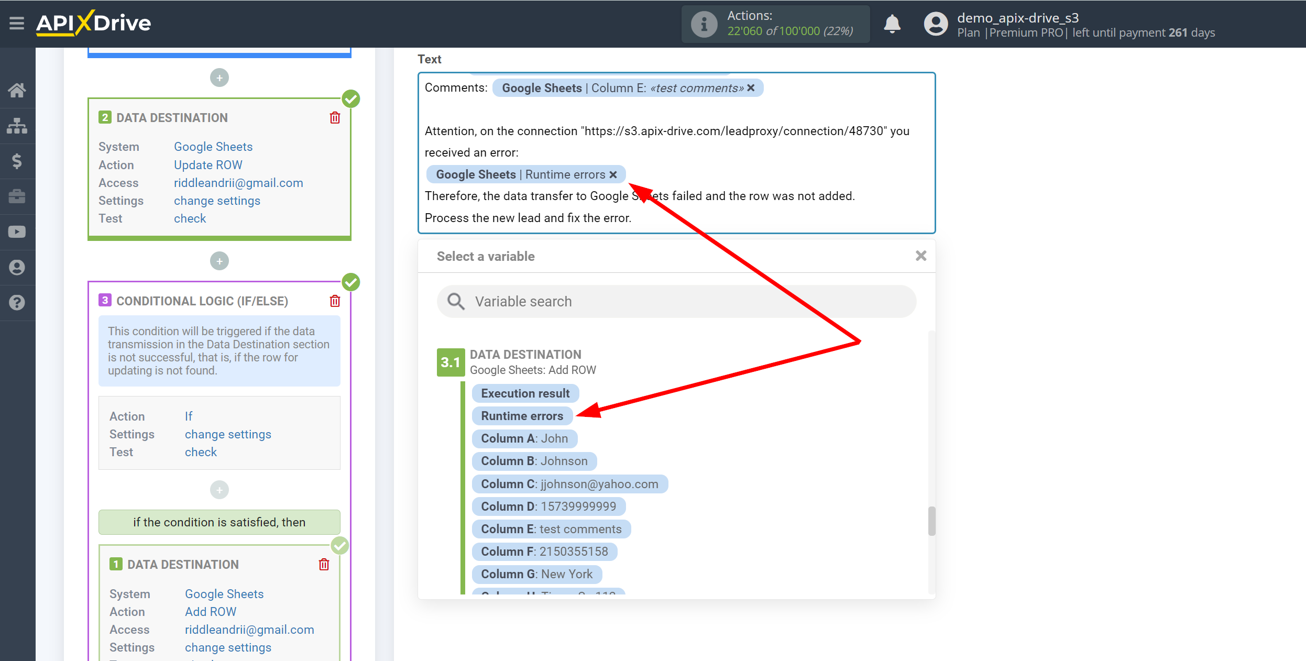Click the Actions usage counter

pos(775,24)
